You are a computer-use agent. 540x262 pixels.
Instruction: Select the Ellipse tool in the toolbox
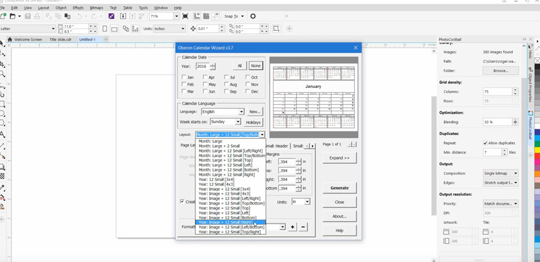[x=2, y=113]
